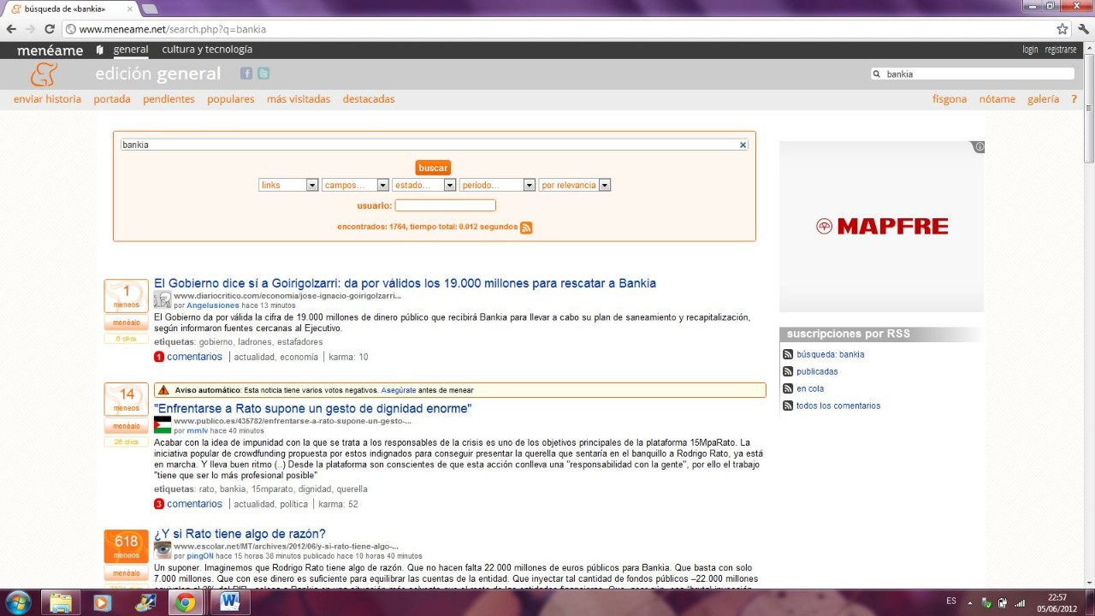
Task: Go to the populares menu item
Action: 230,99
